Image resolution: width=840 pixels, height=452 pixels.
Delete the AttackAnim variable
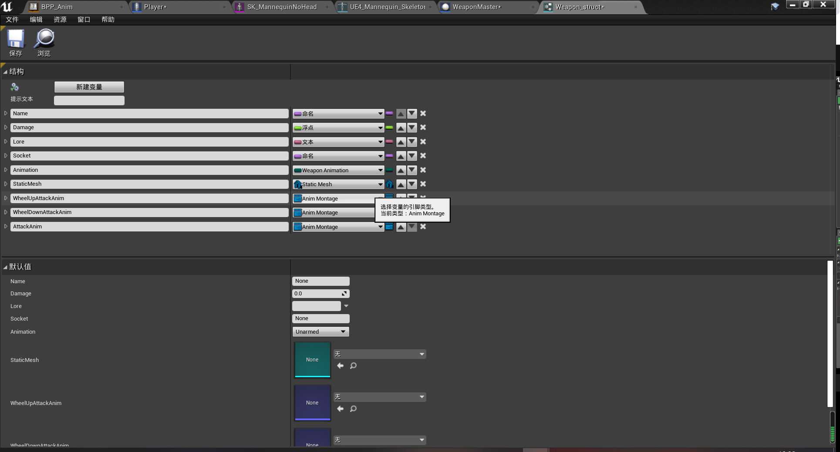pos(423,227)
